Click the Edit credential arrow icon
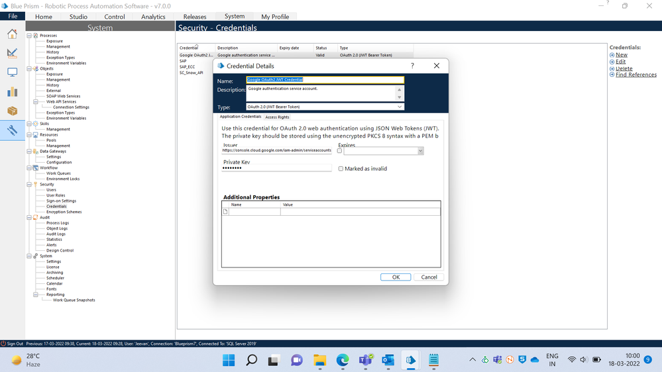 tap(612, 62)
